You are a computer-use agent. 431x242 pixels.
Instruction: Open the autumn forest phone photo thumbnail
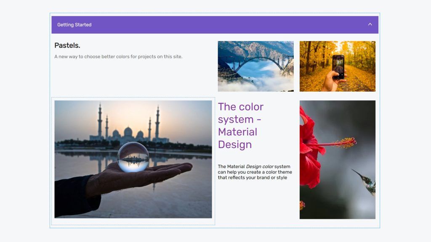tap(337, 66)
